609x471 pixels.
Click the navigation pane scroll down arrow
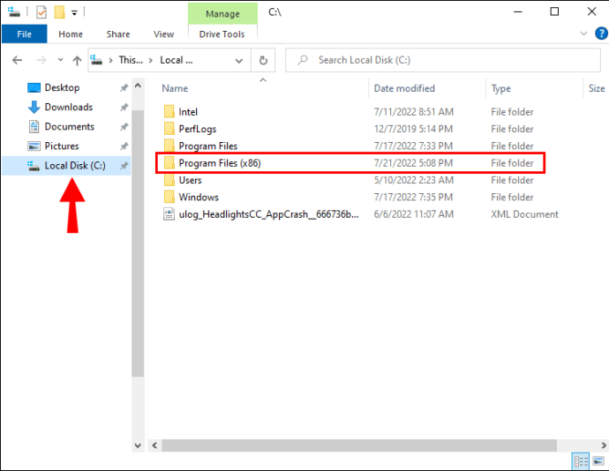138,445
